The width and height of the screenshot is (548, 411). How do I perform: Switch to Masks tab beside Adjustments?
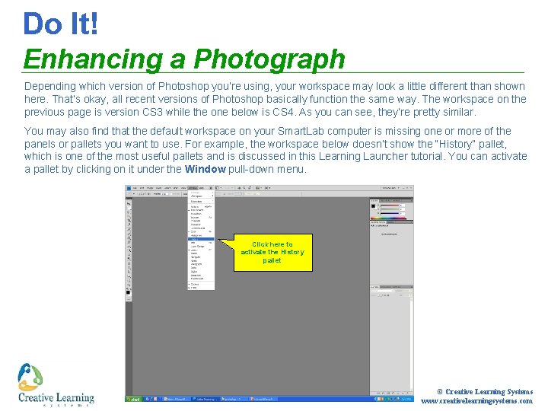click(390, 222)
